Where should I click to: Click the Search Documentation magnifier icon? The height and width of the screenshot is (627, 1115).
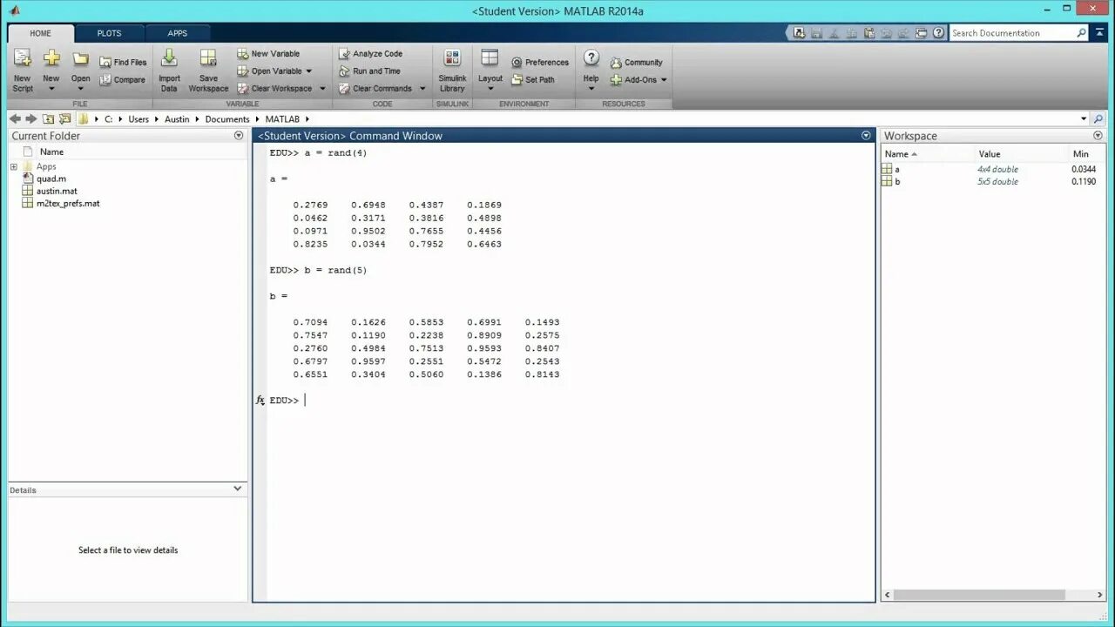click(1082, 33)
